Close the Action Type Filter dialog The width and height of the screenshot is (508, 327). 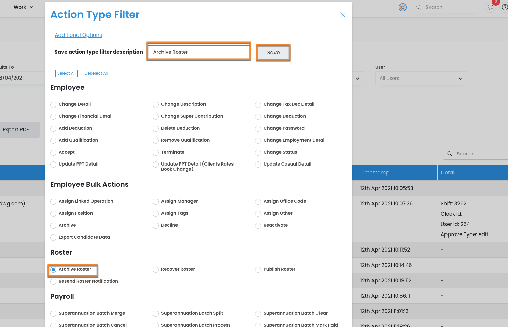[x=343, y=15]
